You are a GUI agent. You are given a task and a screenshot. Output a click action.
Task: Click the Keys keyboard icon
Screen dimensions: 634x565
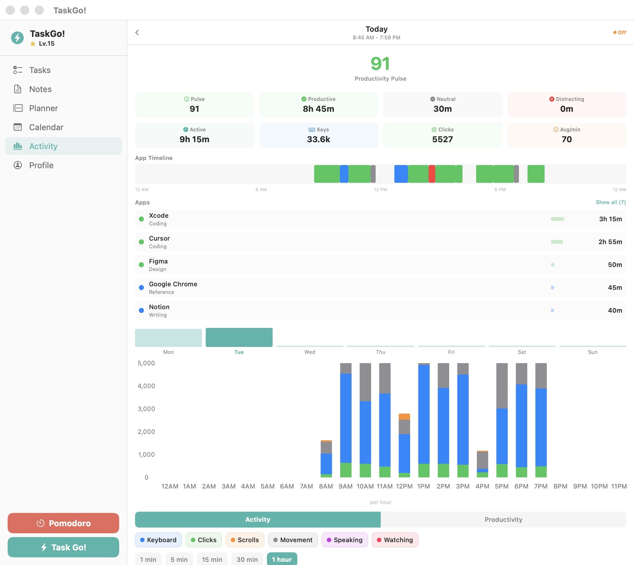[312, 130]
